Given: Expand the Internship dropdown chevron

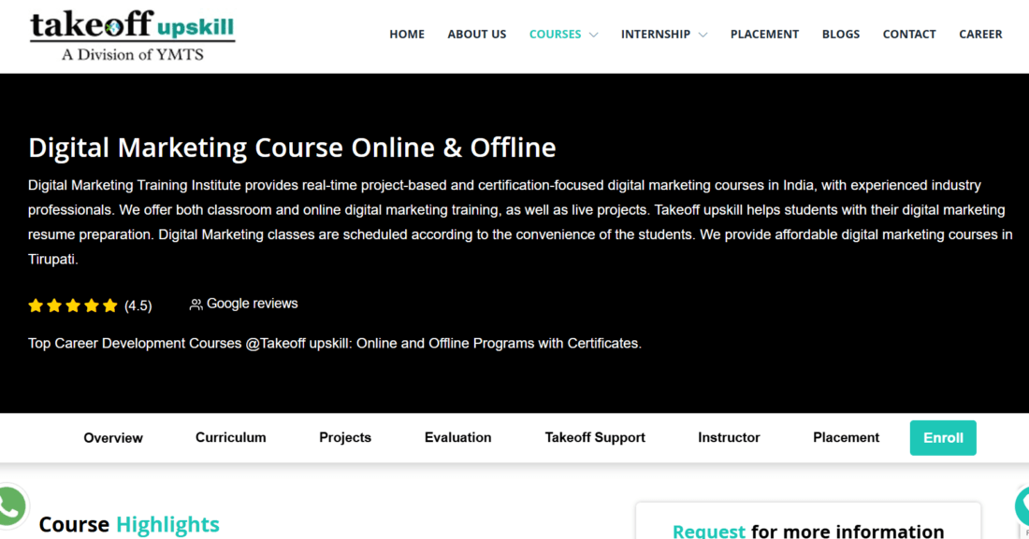Looking at the screenshot, I should (703, 35).
